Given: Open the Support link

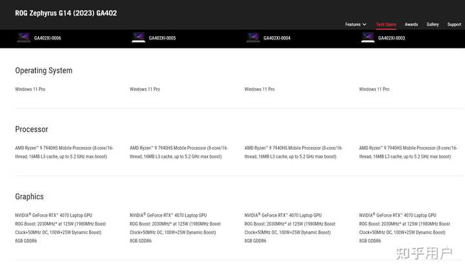Looking at the screenshot, I should click(454, 25).
